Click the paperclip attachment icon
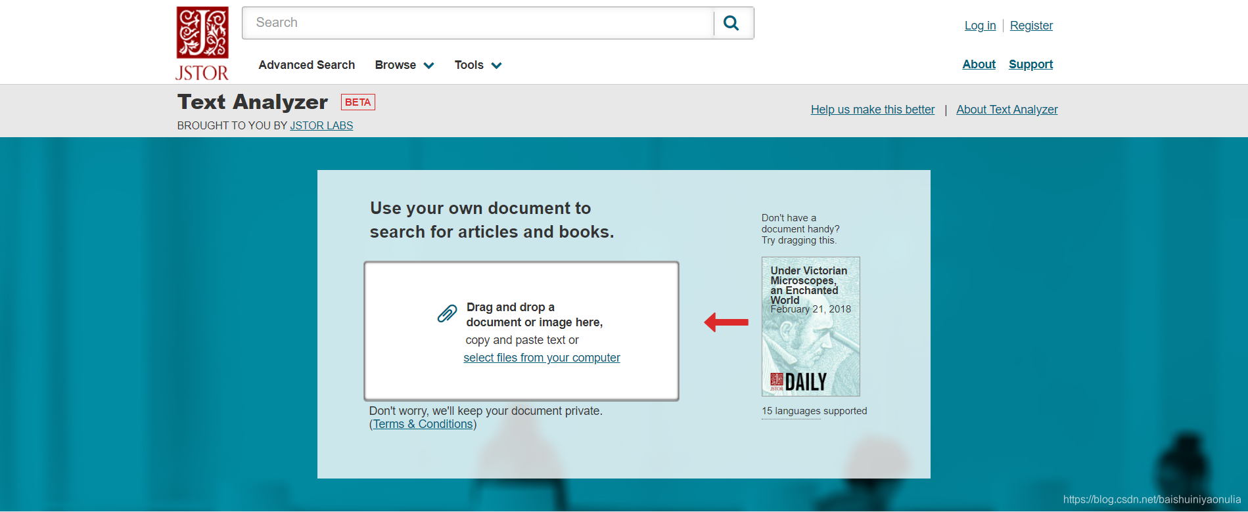Image resolution: width=1248 pixels, height=512 pixels. [447, 314]
